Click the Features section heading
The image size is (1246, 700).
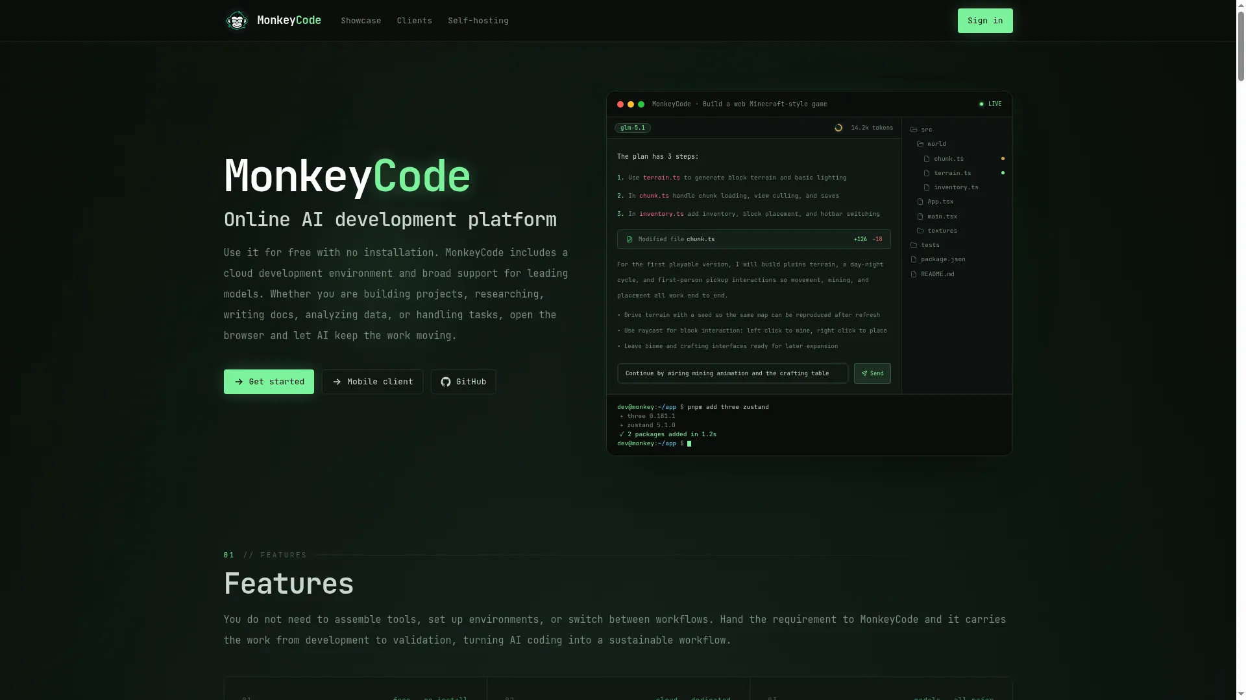(288, 583)
